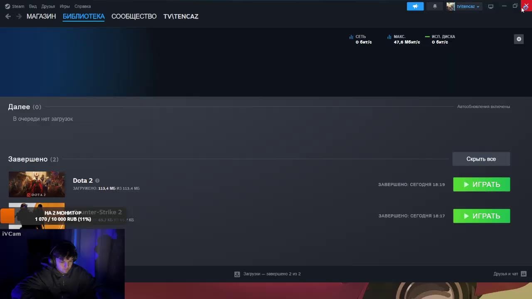This screenshot has height=299, width=532.
Task: Click the Далее (0) section heading
Action: click(x=25, y=107)
